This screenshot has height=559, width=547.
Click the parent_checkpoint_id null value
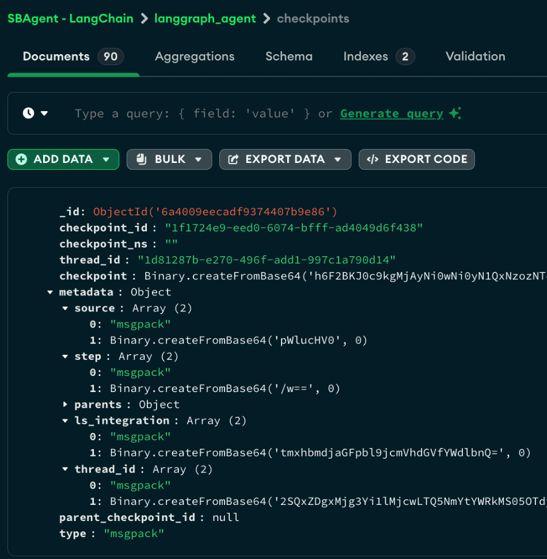click(225, 518)
